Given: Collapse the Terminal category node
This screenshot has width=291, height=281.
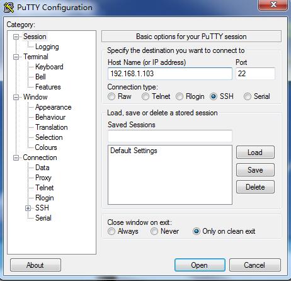Looking at the screenshot, I should coord(16,57).
